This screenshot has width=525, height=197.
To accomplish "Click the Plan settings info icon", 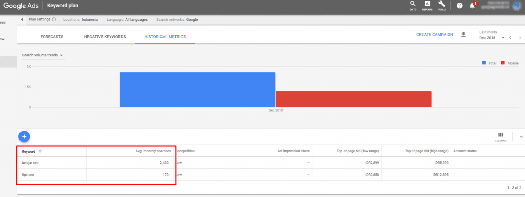I will click(54, 20).
